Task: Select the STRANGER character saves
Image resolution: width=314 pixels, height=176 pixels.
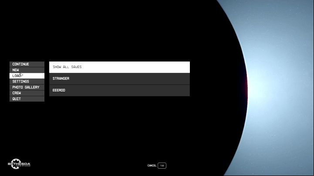Action: [119, 79]
